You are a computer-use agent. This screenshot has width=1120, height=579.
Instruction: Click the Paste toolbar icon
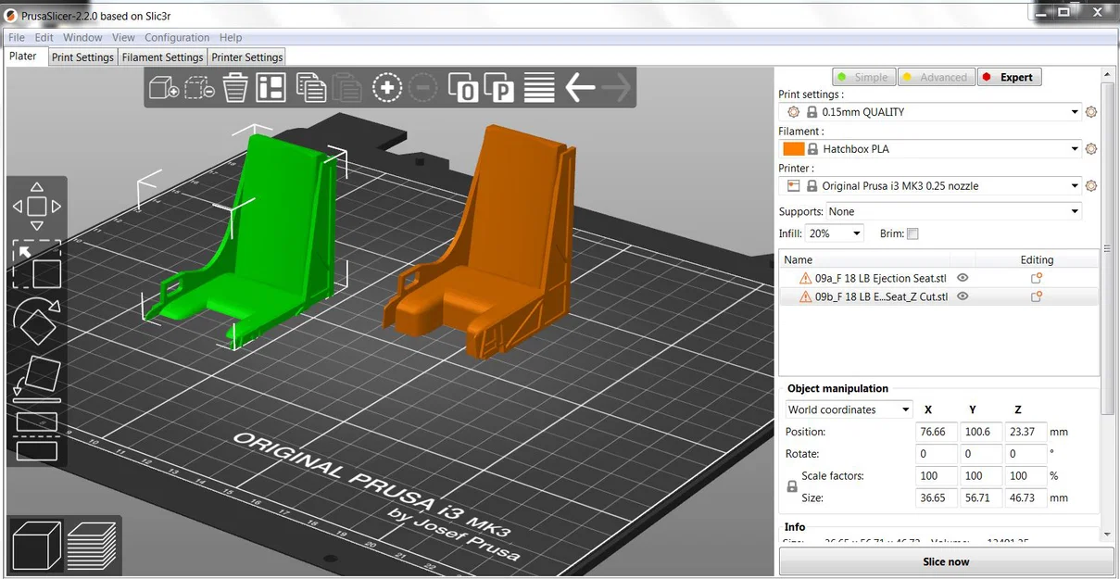(x=347, y=88)
